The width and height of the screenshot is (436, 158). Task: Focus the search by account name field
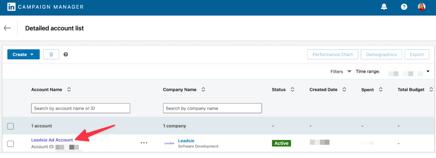click(x=81, y=108)
